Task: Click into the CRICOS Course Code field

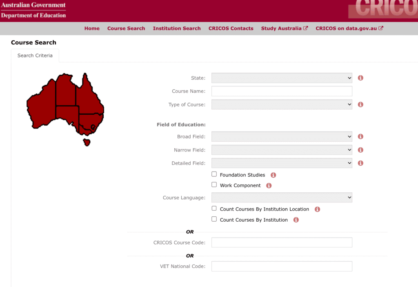Action: click(282, 243)
